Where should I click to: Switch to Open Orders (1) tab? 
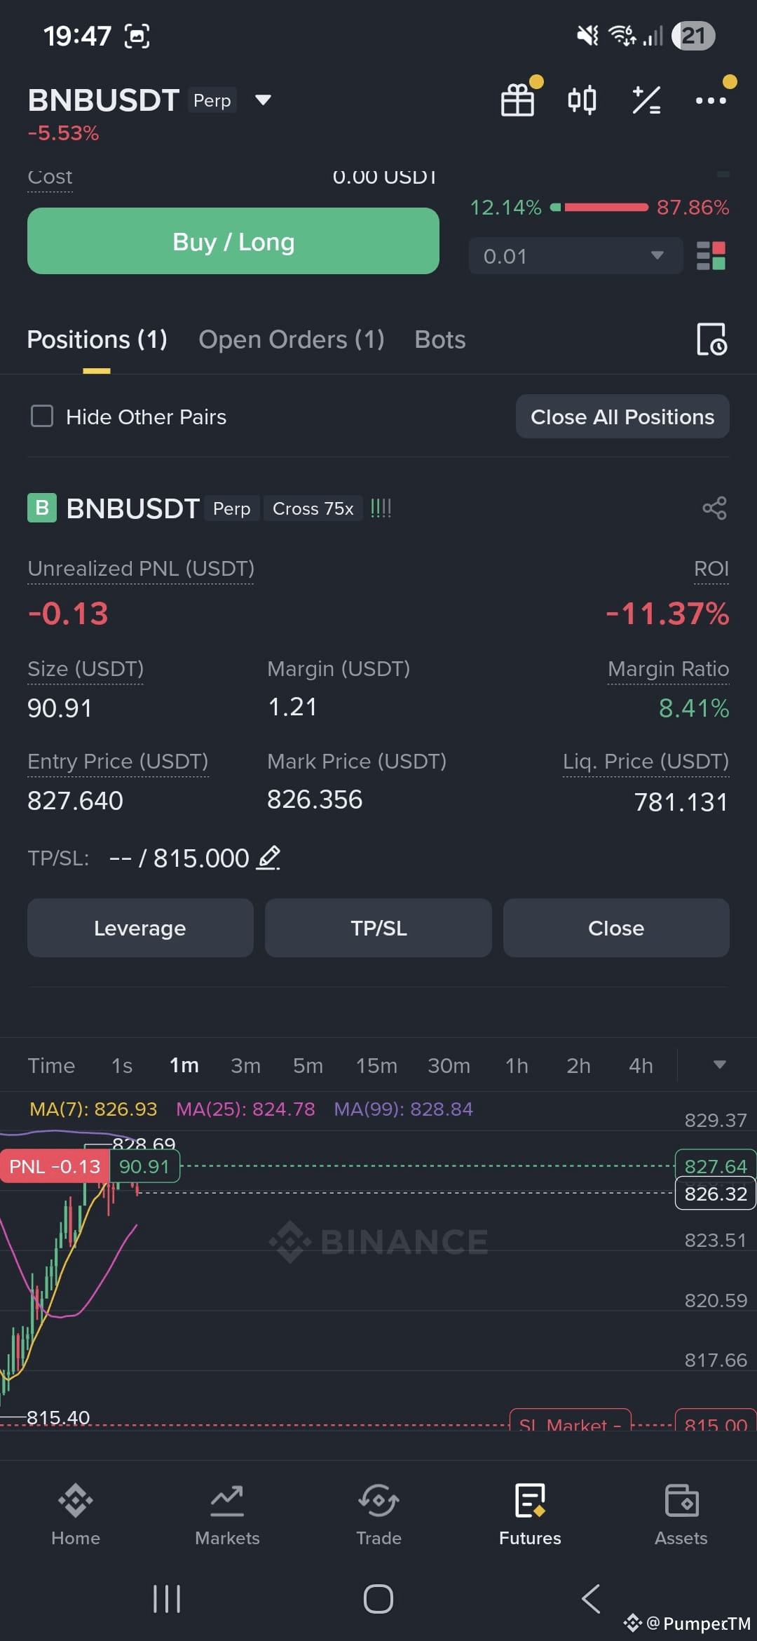tap(292, 340)
